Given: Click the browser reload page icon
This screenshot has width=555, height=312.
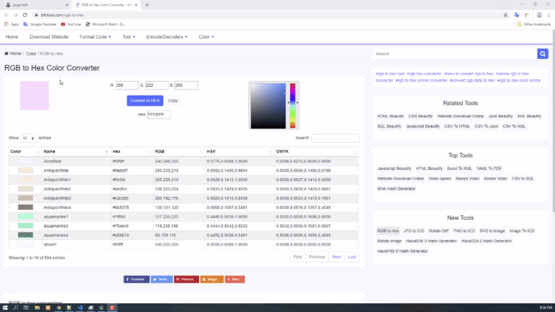Looking at the screenshot, I should [x=26, y=15].
